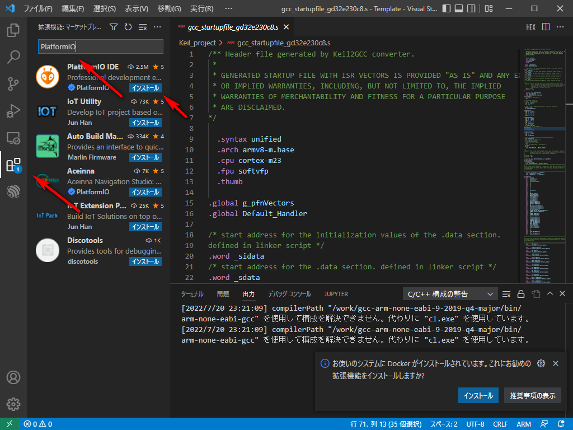Click the editor minimap
The image size is (573, 430).
click(543, 168)
